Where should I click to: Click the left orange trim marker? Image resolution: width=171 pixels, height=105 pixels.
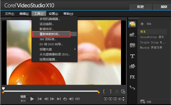coord(3,92)
